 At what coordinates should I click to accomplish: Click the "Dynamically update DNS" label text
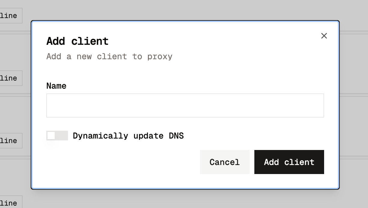click(x=128, y=136)
